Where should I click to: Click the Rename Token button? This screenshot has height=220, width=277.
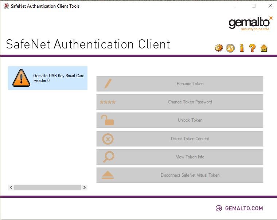tap(180, 84)
